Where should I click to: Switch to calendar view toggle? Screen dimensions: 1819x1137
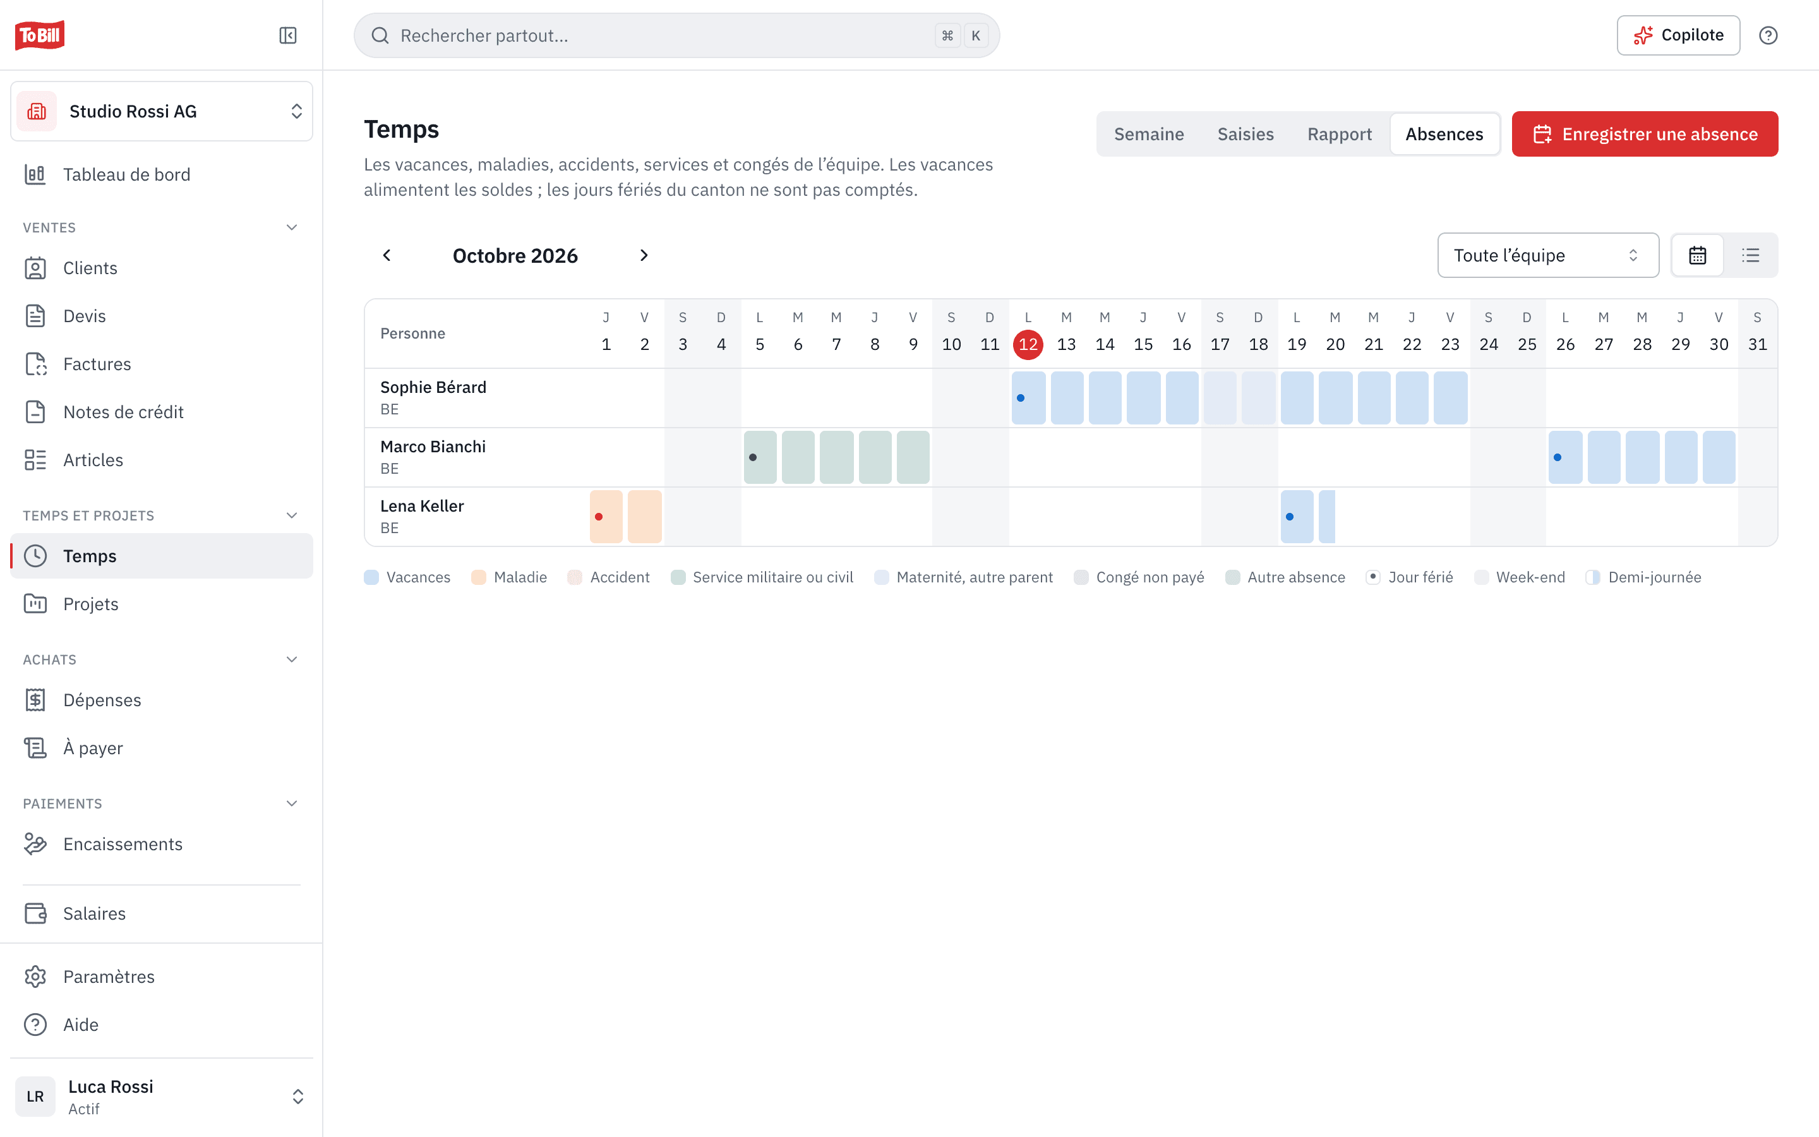pos(1697,256)
